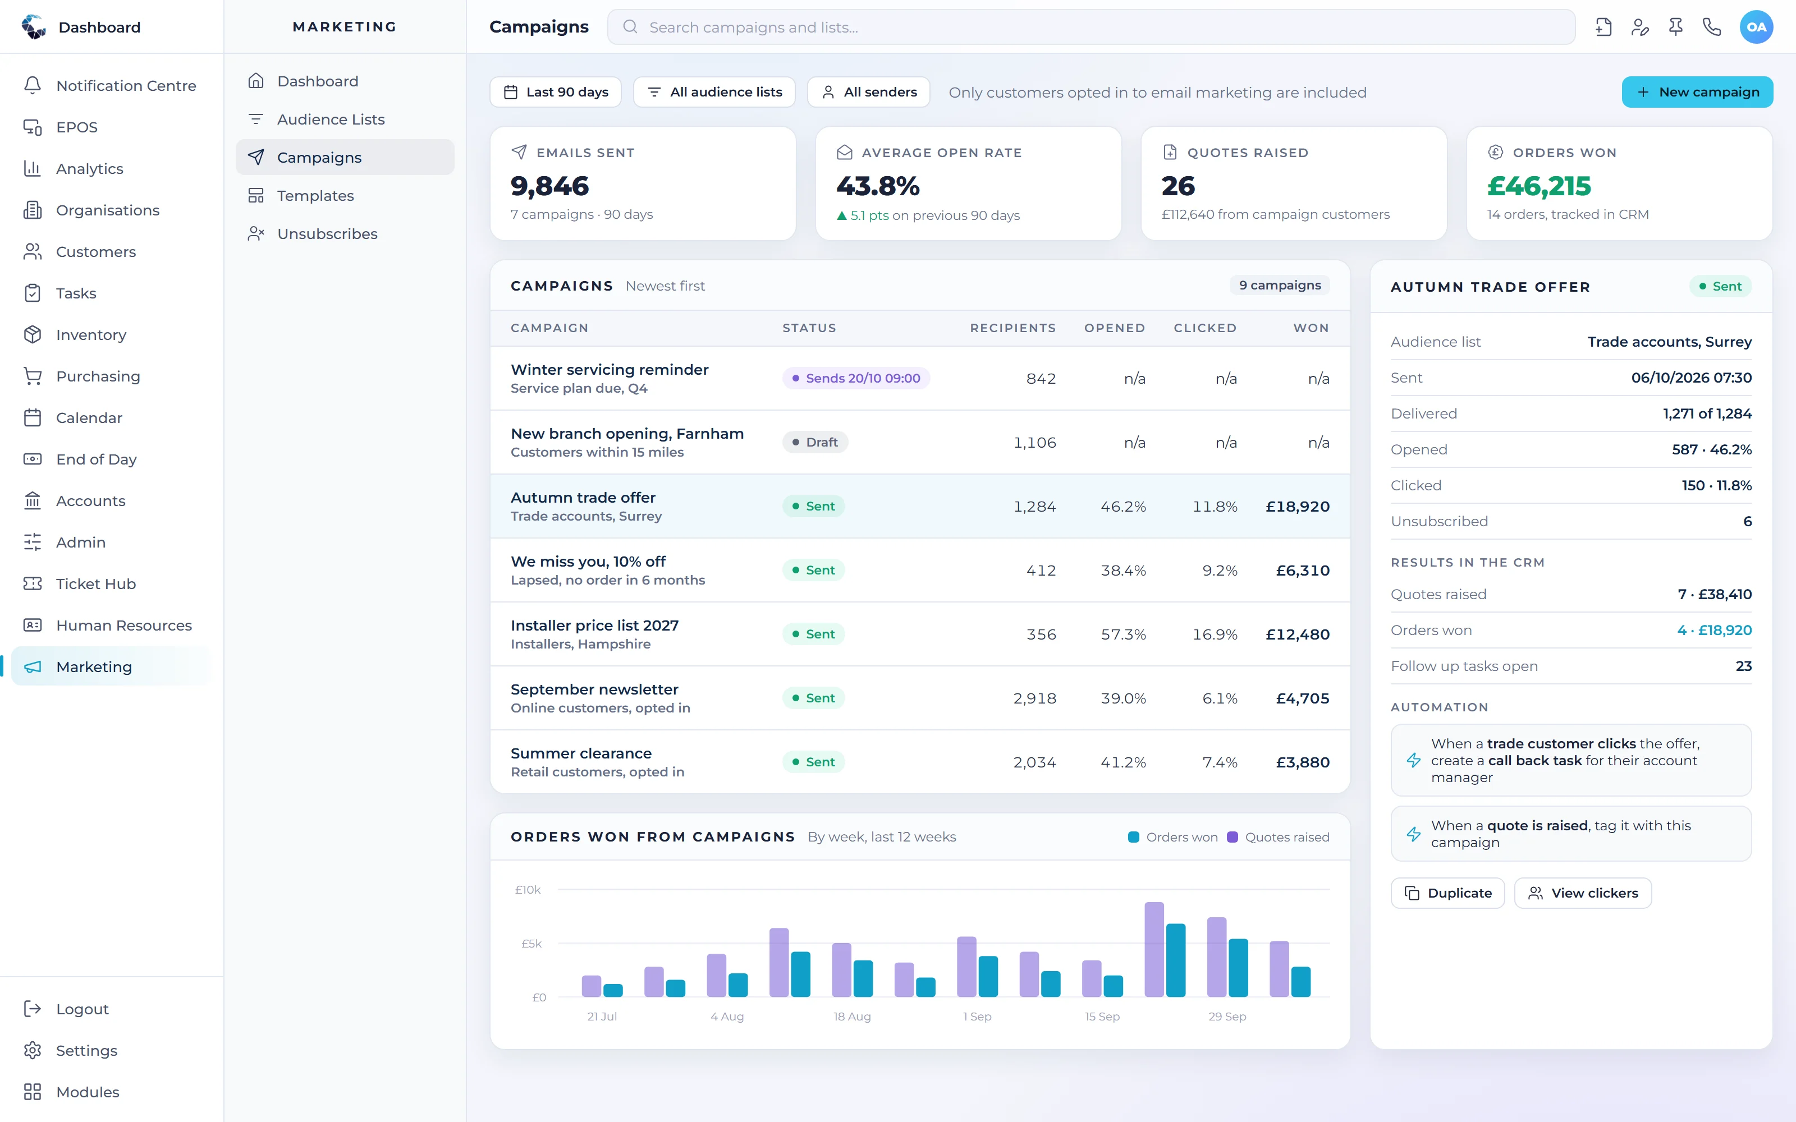Viewport: 1796px width, 1122px height.
Task: Open Templates in marketing menu
Action: tap(345, 195)
